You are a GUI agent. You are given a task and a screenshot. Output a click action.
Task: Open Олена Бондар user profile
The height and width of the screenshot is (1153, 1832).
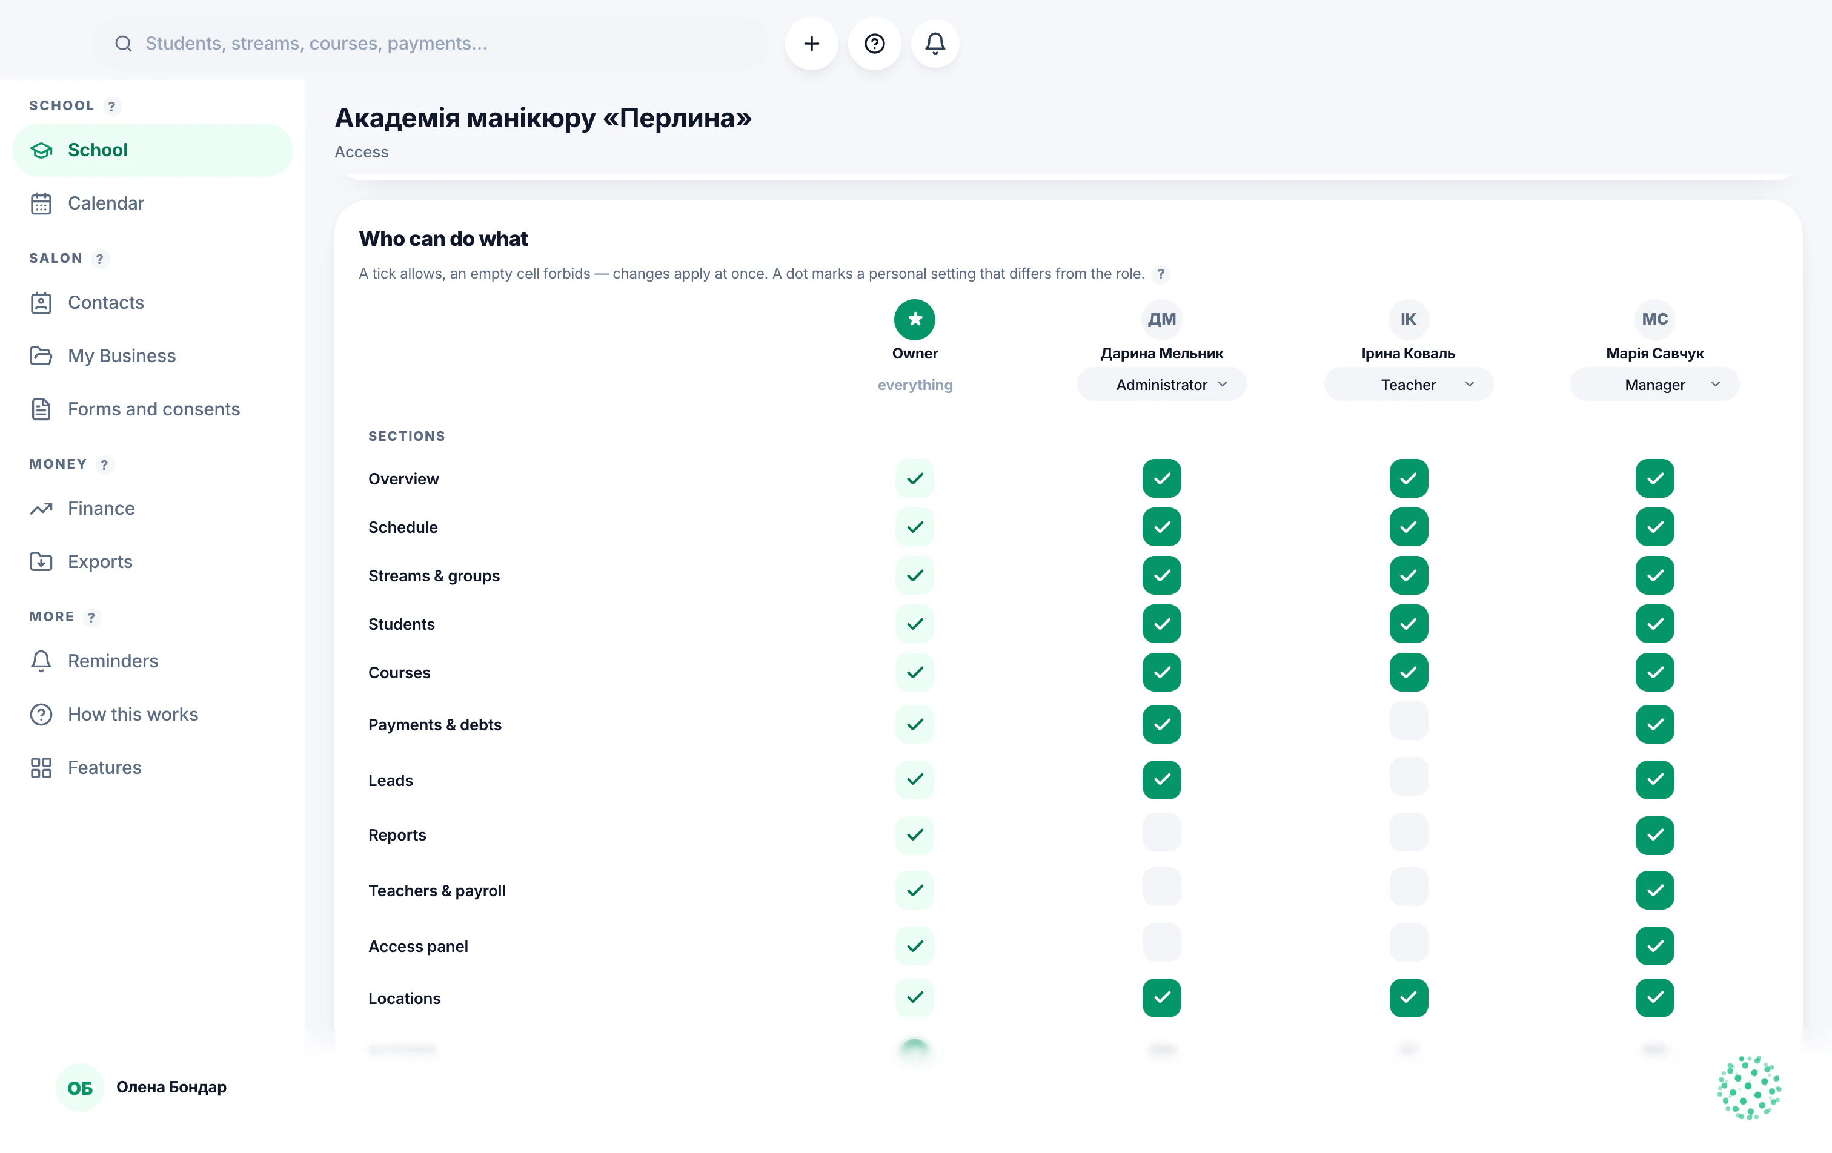[142, 1087]
